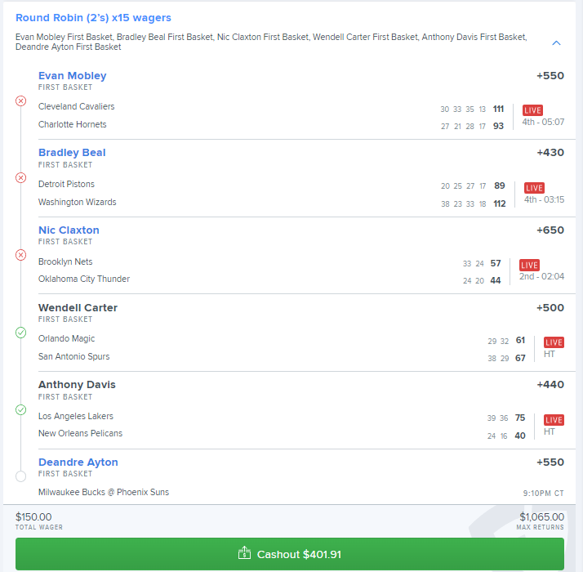Screen dimensions: 583x572
Task: Collapse the Round Robin bet details chevron
Action: [x=556, y=42]
